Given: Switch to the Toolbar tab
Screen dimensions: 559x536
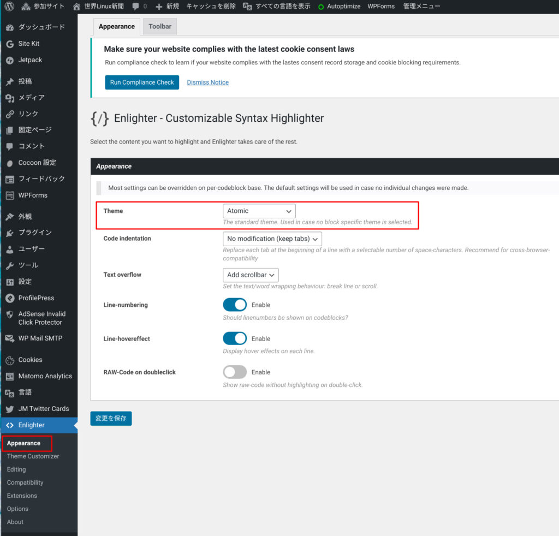Looking at the screenshot, I should [x=160, y=26].
